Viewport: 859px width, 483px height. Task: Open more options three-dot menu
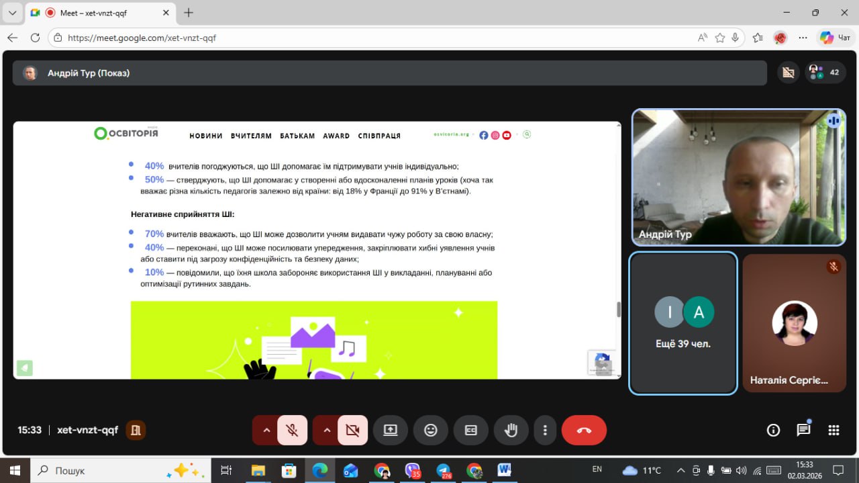coord(546,431)
